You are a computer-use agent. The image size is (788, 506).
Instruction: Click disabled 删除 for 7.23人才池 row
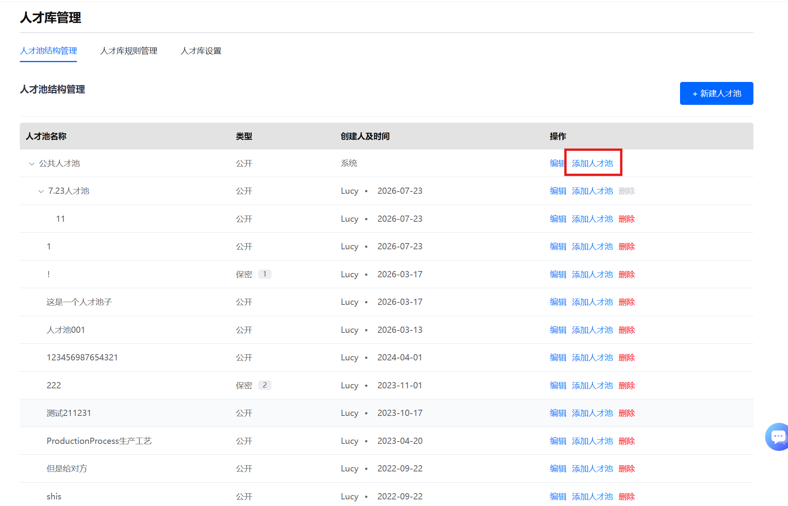(627, 191)
